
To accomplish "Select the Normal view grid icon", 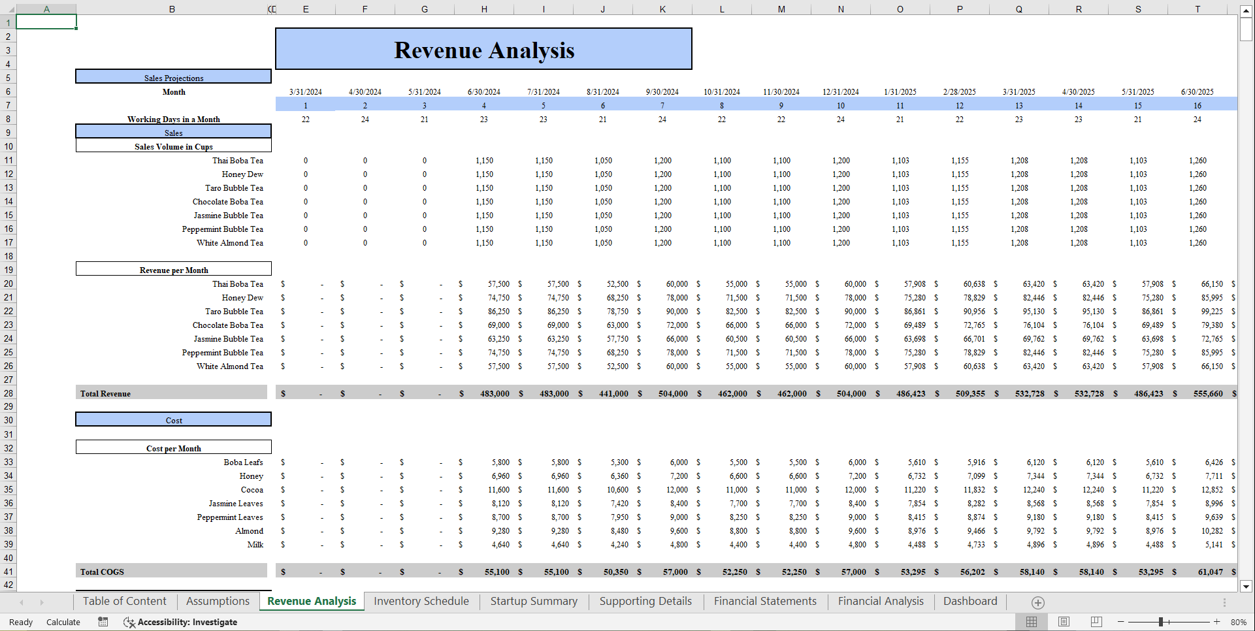I will click(x=1032, y=622).
